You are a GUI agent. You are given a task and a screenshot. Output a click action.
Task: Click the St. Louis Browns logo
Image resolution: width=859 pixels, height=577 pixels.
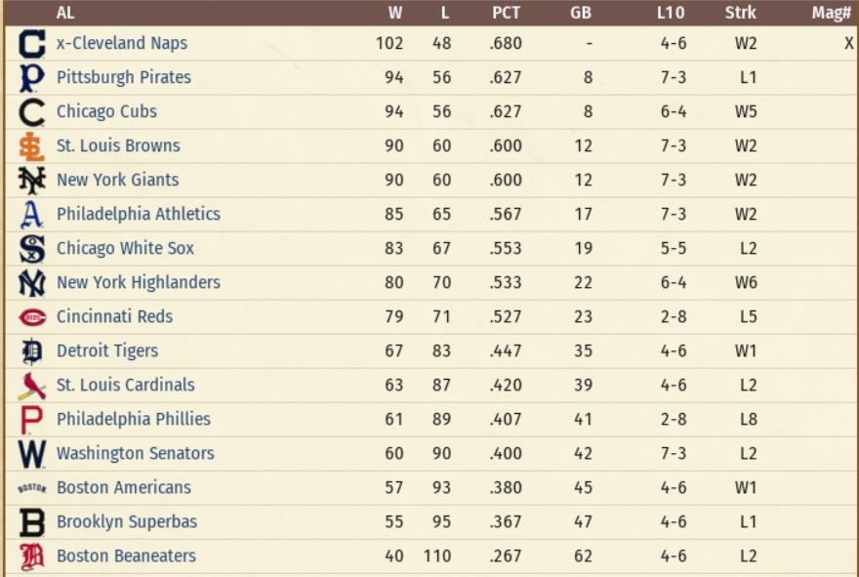[32, 146]
